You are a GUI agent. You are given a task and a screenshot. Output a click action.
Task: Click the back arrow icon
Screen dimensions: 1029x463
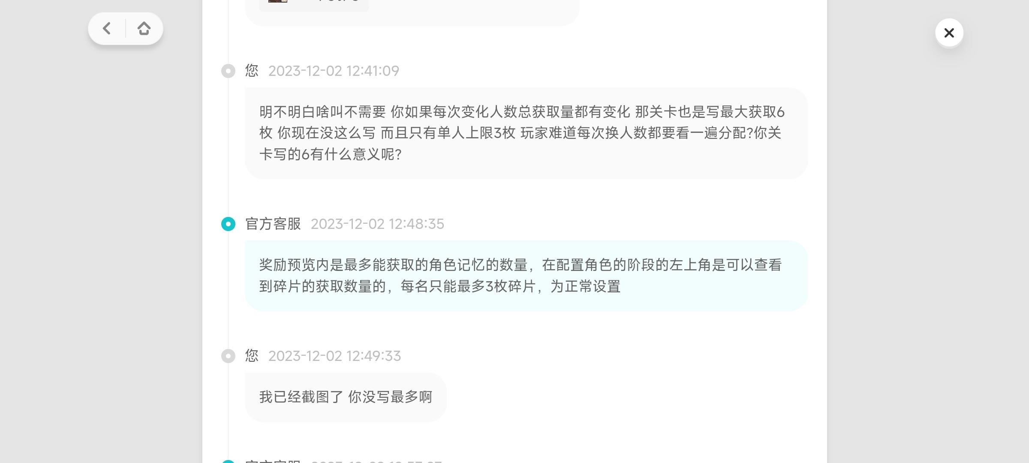click(x=107, y=29)
